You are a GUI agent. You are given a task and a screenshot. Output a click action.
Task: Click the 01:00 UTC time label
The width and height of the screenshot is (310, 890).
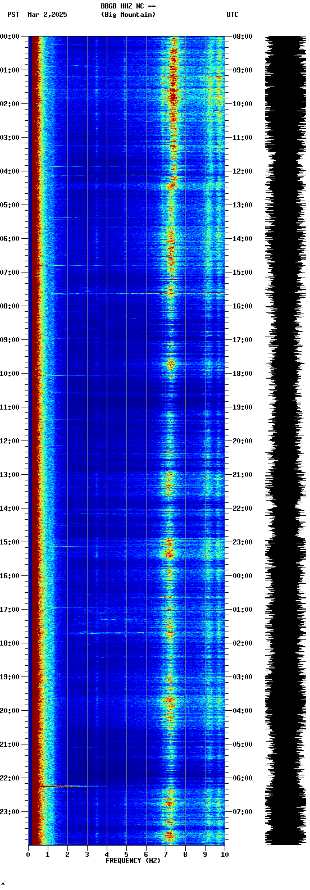point(243,610)
